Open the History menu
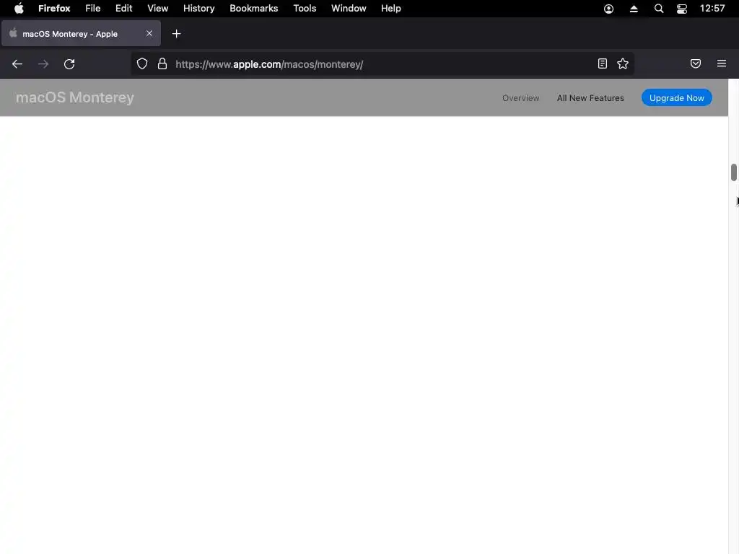Image resolution: width=739 pixels, height=554 pixels. point(199,9)
